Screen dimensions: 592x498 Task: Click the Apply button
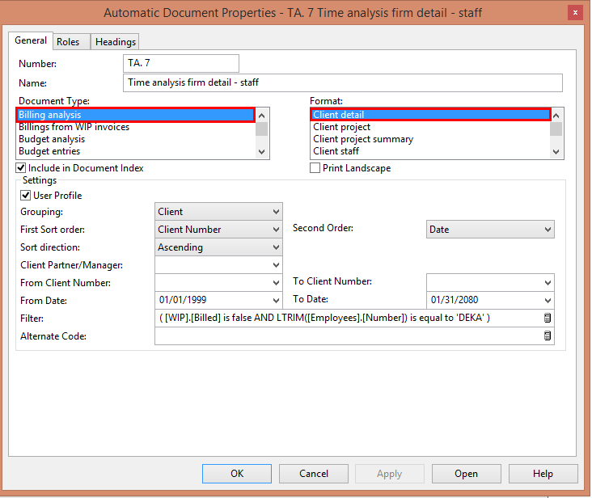[389, 474]
